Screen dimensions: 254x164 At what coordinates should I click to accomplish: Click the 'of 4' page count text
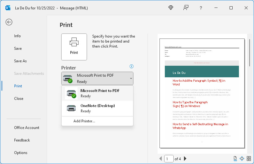178,159
